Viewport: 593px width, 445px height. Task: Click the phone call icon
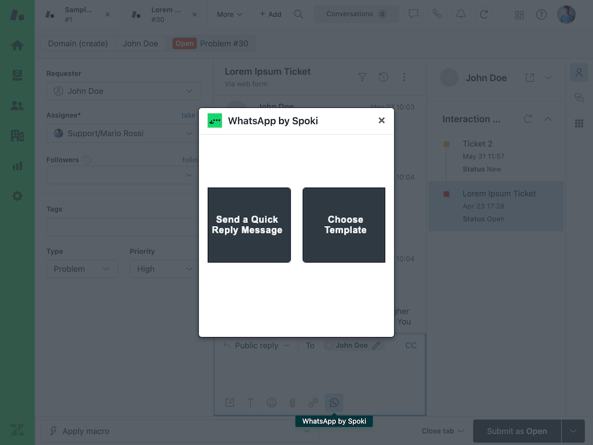pos(437,14)
